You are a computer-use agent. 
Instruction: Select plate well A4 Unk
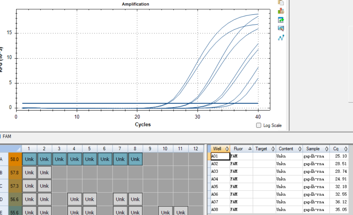[x=75, y=159]
